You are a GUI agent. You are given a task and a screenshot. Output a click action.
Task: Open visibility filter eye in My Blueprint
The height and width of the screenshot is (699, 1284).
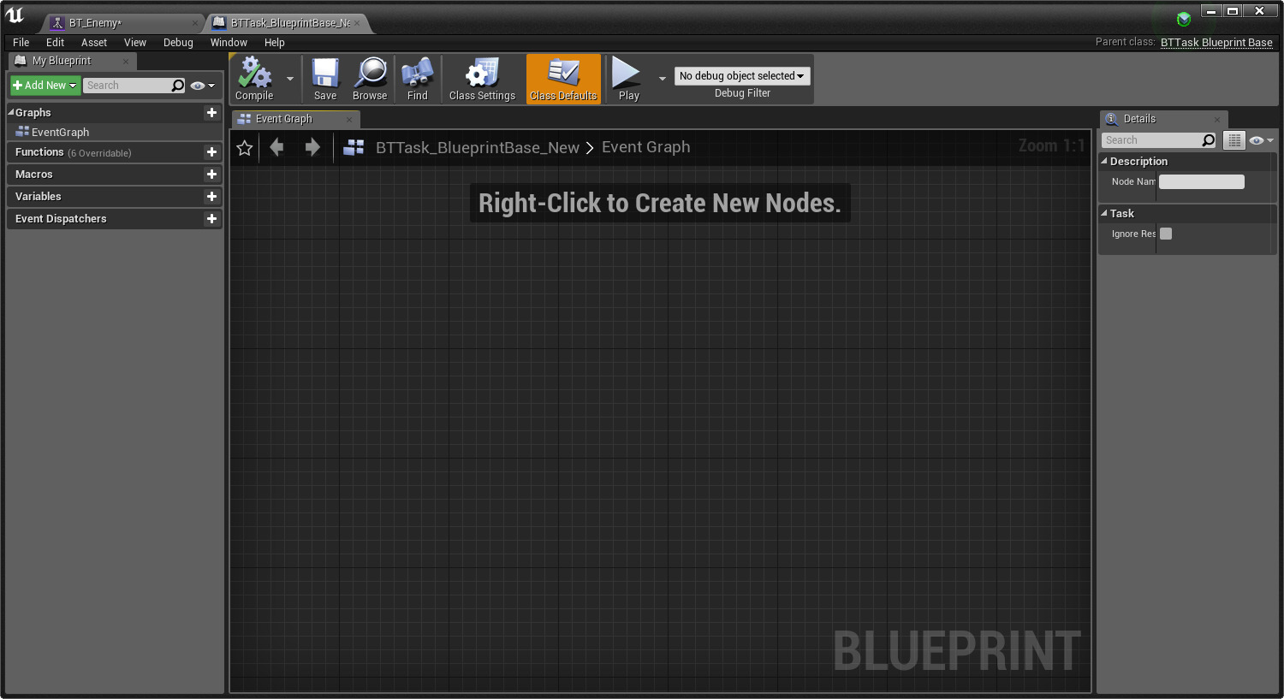pyautogui.click(x=197, y=85)
